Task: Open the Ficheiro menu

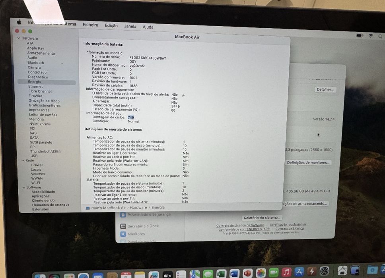Action: coord(90,25)
